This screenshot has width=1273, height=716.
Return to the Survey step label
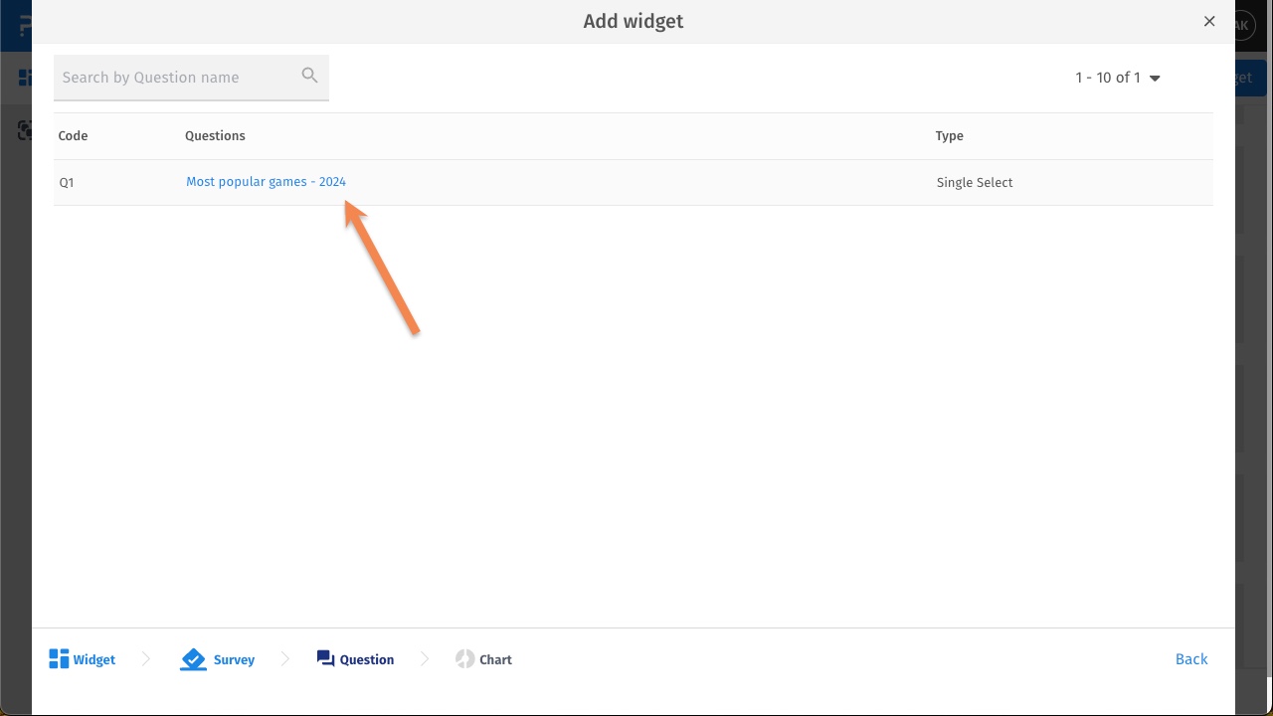coord(234,660)
